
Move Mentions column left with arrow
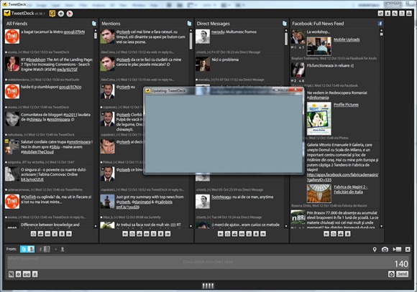point(125,234)
